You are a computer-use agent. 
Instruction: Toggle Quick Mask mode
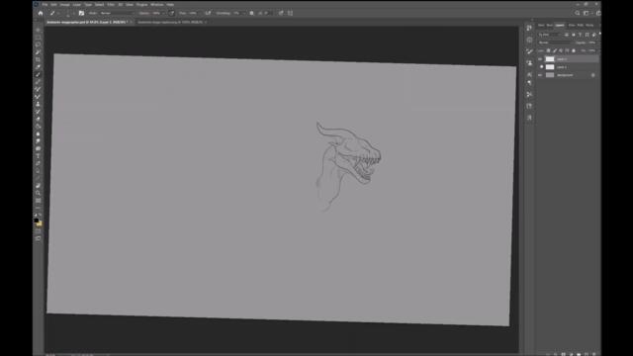38,231
